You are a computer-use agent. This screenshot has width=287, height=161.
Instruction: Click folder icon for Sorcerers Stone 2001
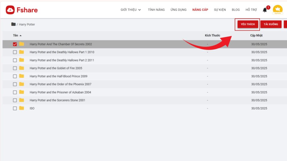click(x=22, y=100)
